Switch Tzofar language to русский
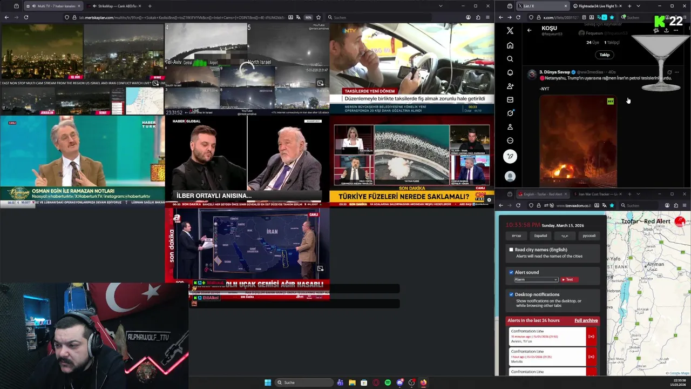The image size is (691, 389). pyautogui.click(x=589, y=236)
